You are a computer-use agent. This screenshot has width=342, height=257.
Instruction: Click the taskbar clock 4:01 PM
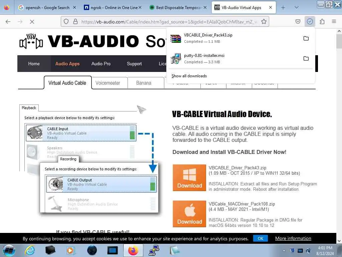tap(325, 248)
